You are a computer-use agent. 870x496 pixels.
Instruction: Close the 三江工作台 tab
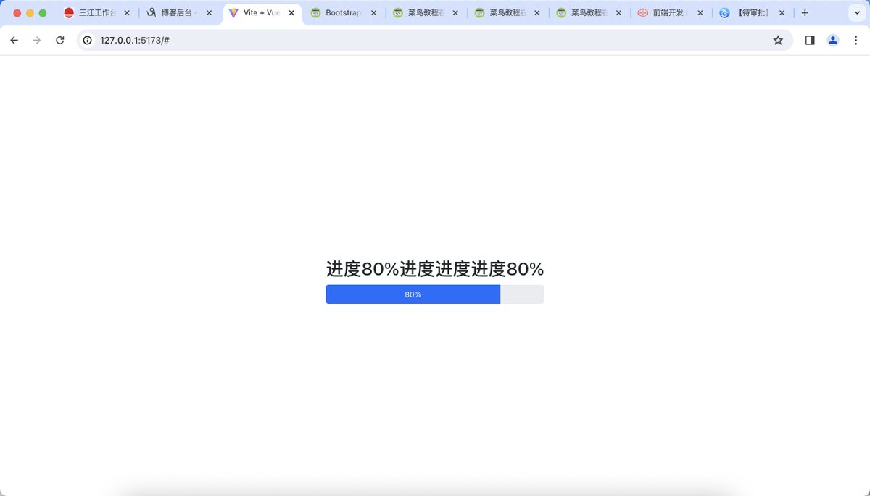pos(128,13)
